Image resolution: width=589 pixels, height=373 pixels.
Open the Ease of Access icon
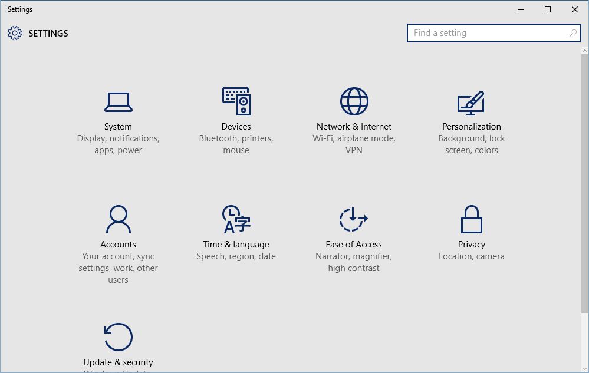pyautogui.click(x=354, y=219)
